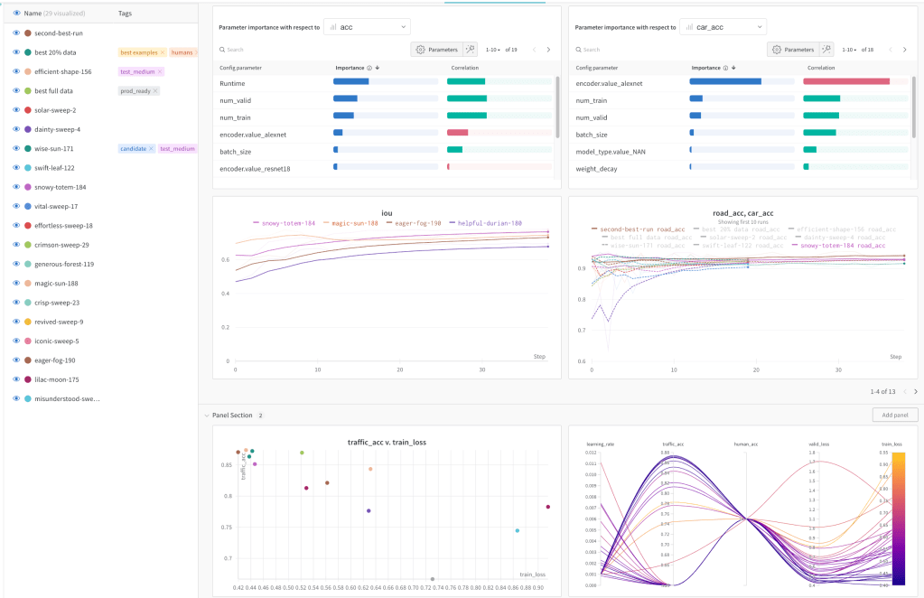Click the Add panel button
Image resolution: width=924 pixels, height=598 pixels.
[894, 416]
